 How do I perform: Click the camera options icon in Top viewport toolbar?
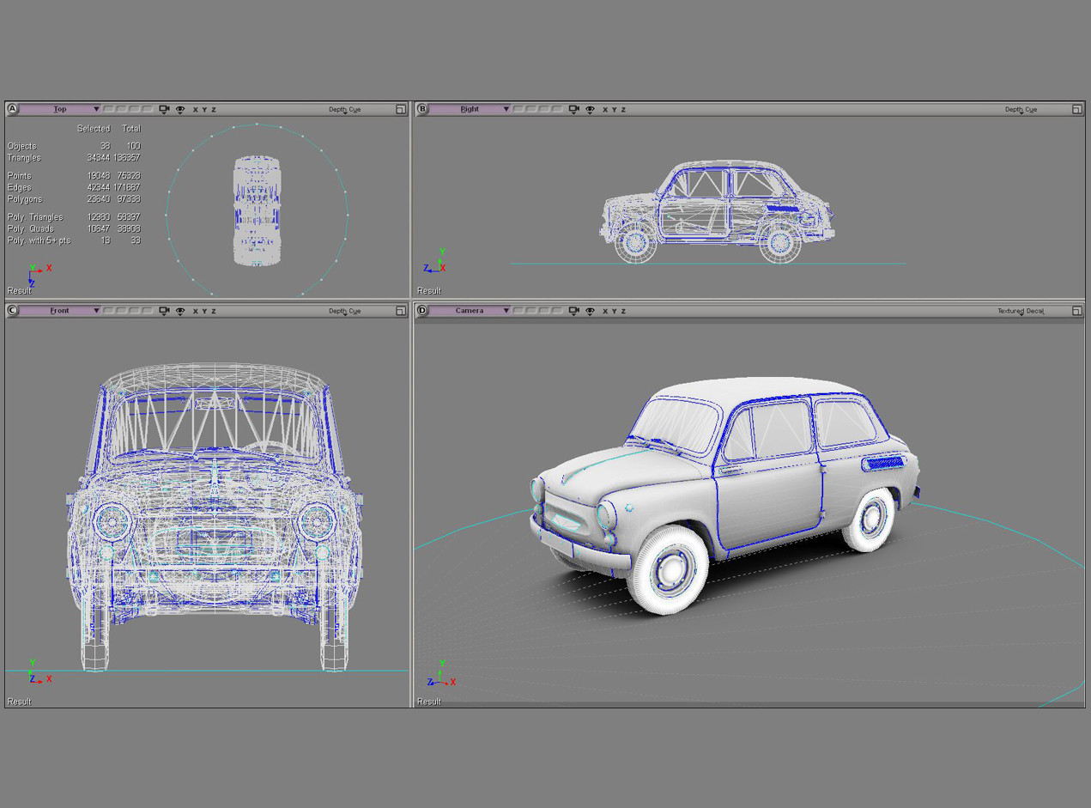(x=164, y=109)
